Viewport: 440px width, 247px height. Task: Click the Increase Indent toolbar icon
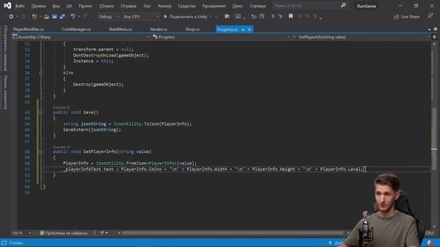click(x=261, y=16)
